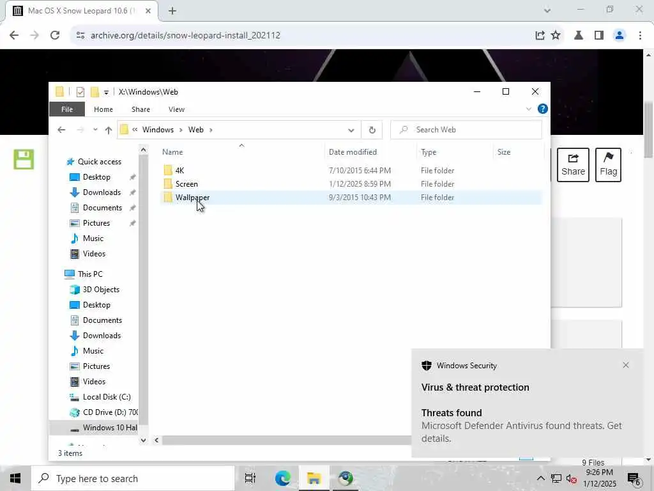Viewport: 654px width, 491px height.
Task: Open the customize quick access toolbar dropdown
Action: pos(106,92)
